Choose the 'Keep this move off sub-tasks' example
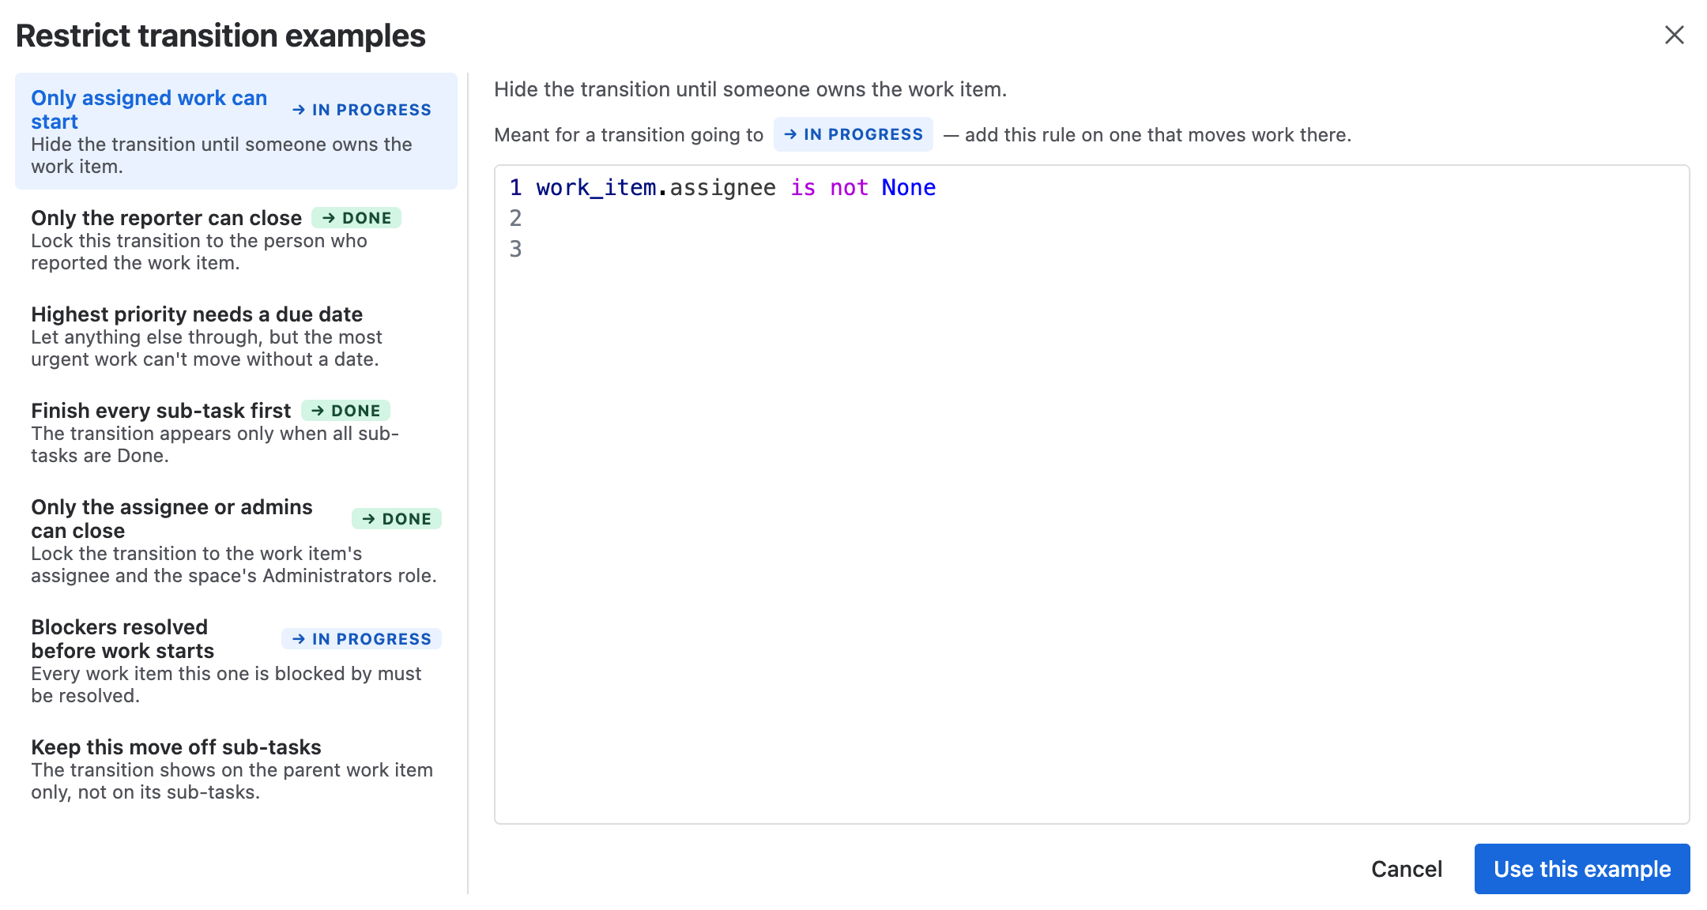Screen dimensions: 1707x910 click(x=236, y=769)
